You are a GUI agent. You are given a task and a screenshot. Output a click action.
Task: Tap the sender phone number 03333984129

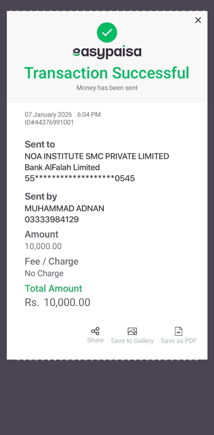click(52, 220)
